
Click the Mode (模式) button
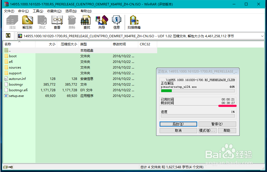click(207, 130)
